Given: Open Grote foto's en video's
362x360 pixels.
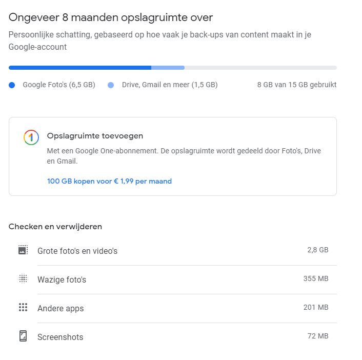Looking at the screenshot, I should [77, 251].
